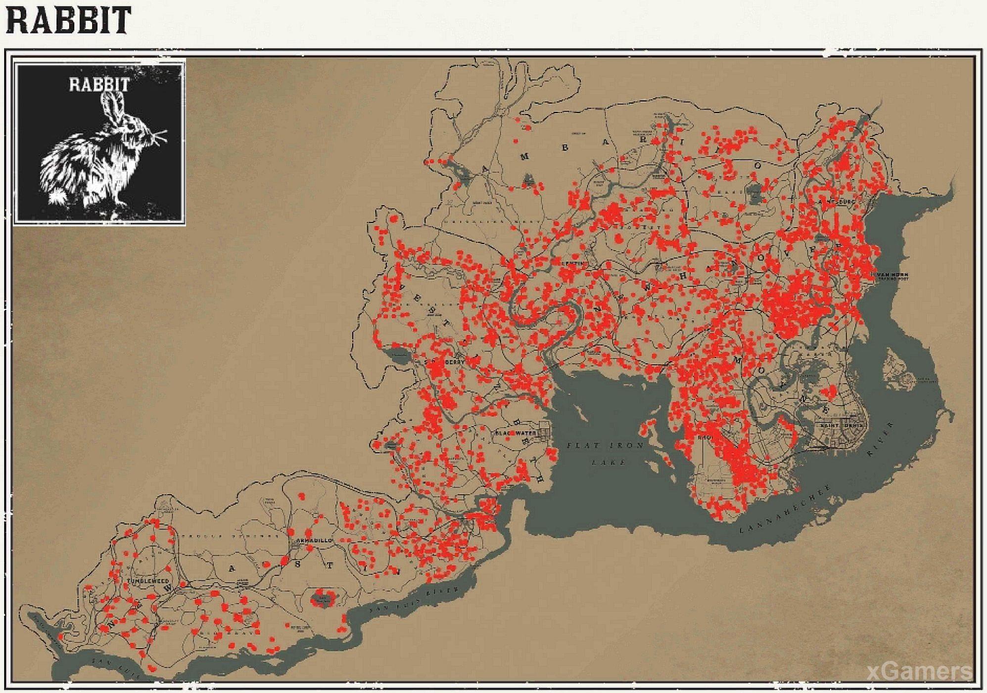The width and height of the screenshot is (987, 693).
Task: Click the large RABBIT page heading
Action: point(69,20)
